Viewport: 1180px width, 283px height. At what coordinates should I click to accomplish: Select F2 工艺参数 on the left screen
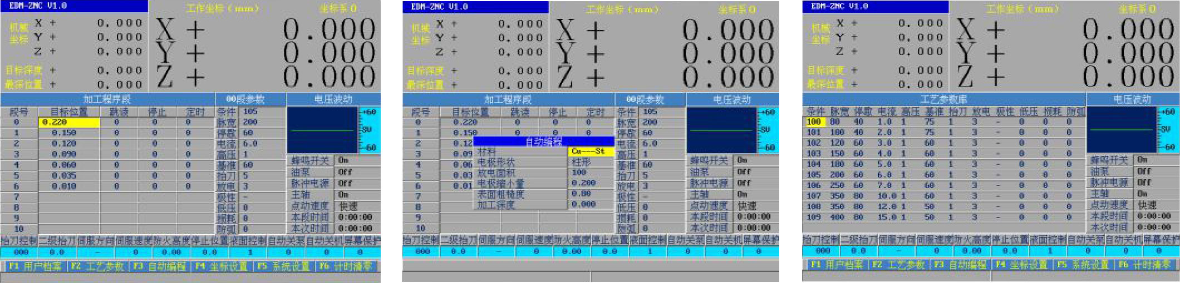click(x=97, y=266)
